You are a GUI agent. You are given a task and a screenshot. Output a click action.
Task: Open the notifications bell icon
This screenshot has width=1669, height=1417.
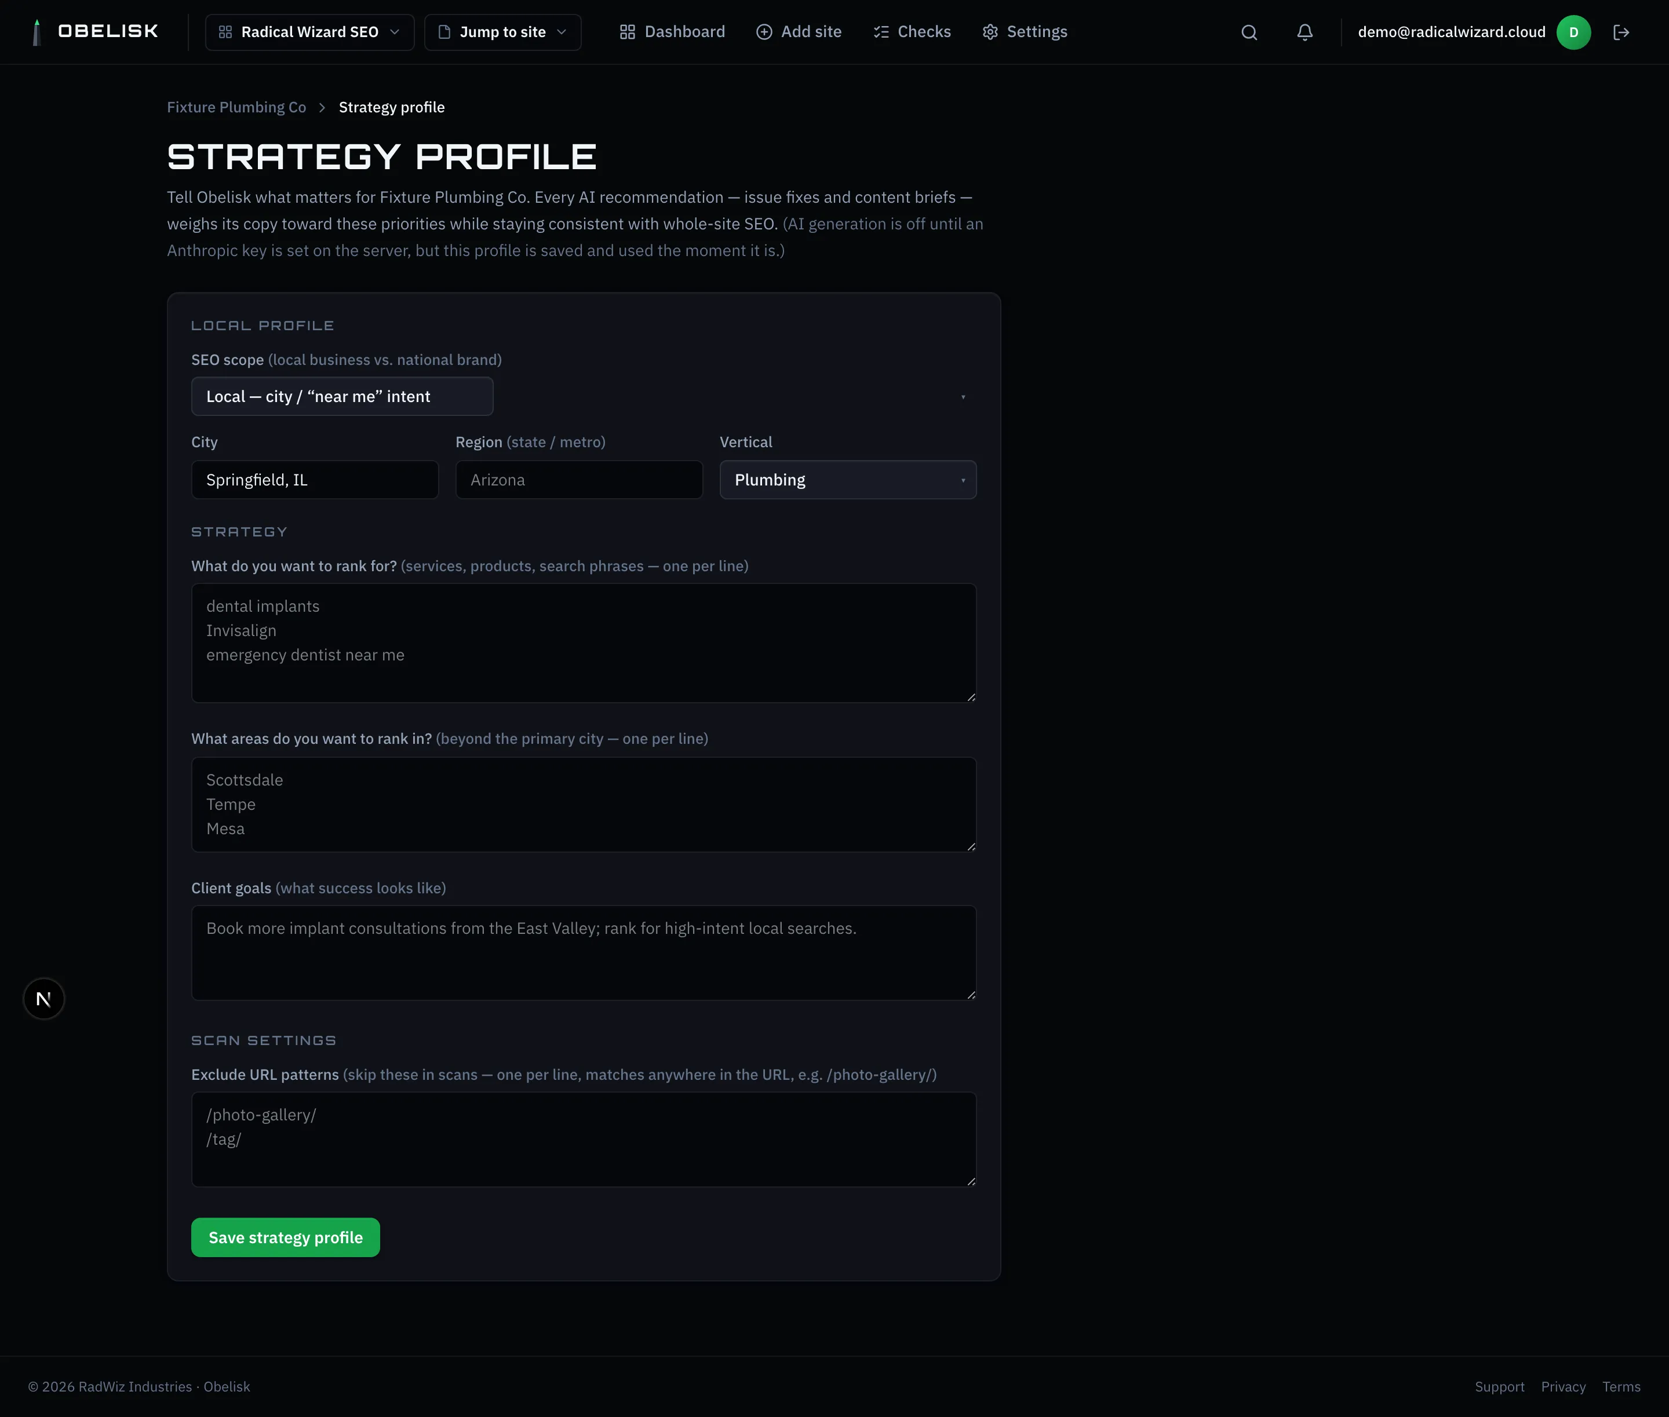[1305, 32]
